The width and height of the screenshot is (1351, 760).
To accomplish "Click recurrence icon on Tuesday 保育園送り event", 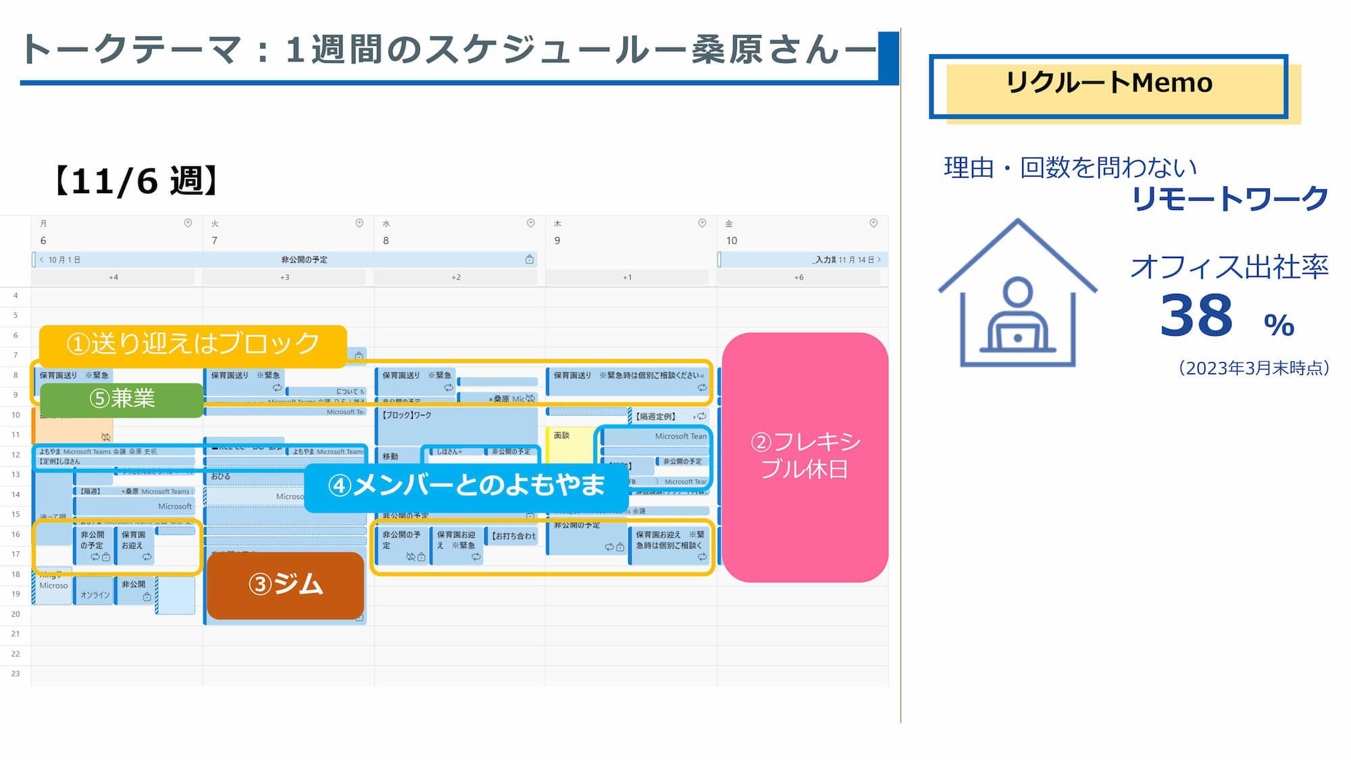I will [277, 388].
